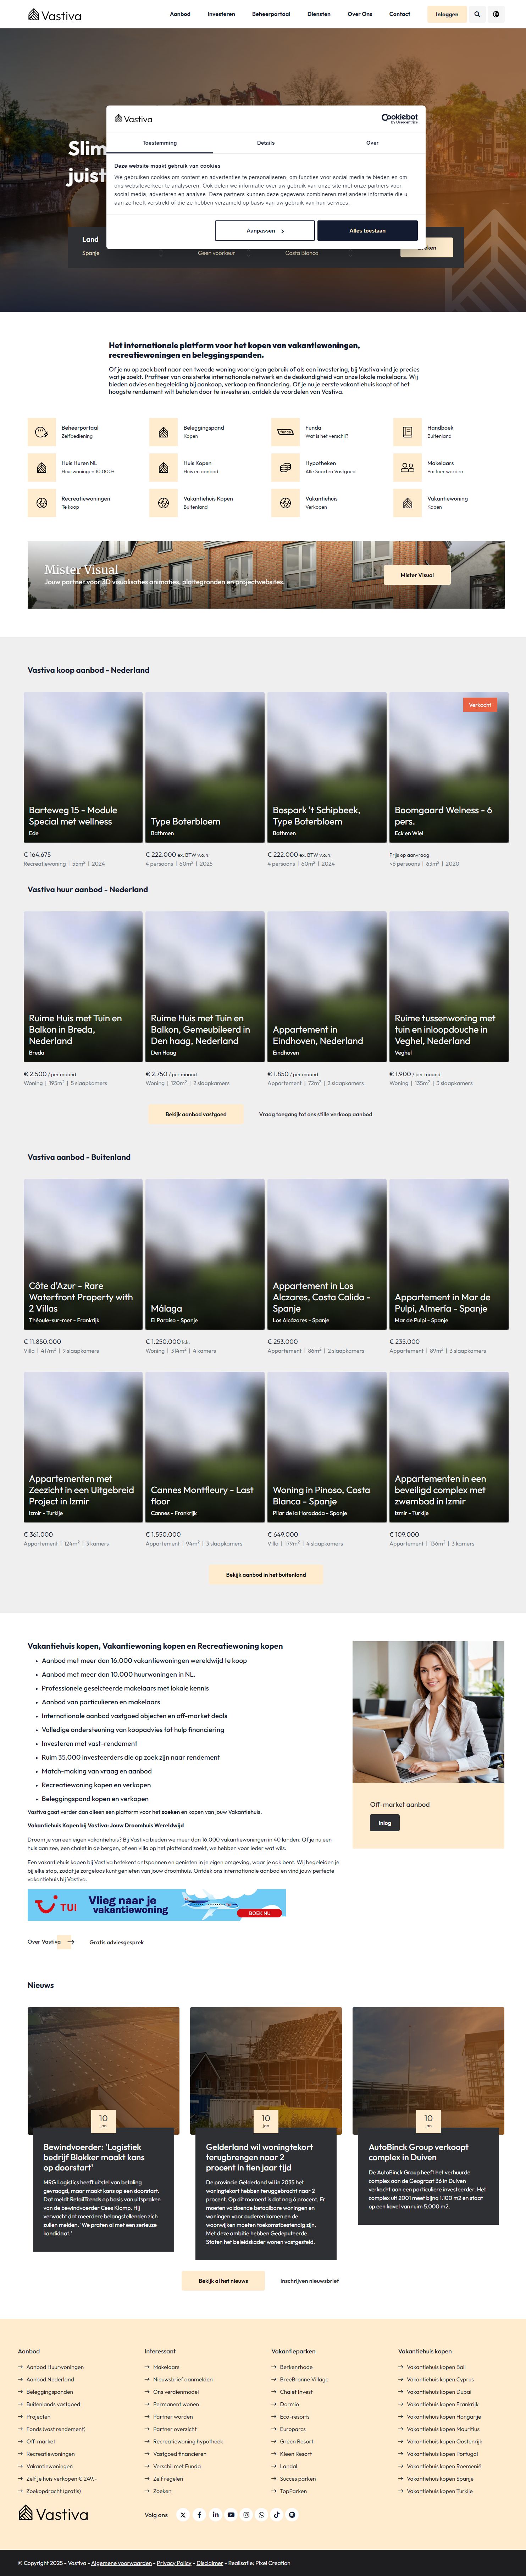This screenshot has height=2576, width=526.
Task: Open the Instagram social icon in footer
Action: [246, 2515]
